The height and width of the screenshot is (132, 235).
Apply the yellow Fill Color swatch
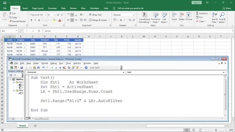click(54, 20)
